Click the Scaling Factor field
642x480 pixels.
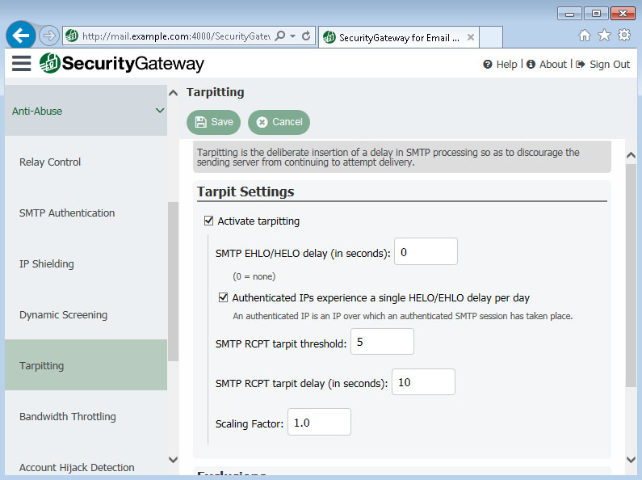pos(319,422)
